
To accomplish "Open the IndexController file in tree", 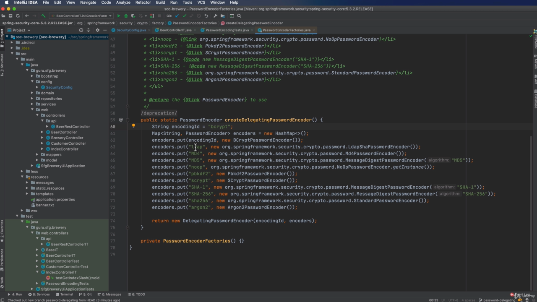I will (x=65, y=149).
